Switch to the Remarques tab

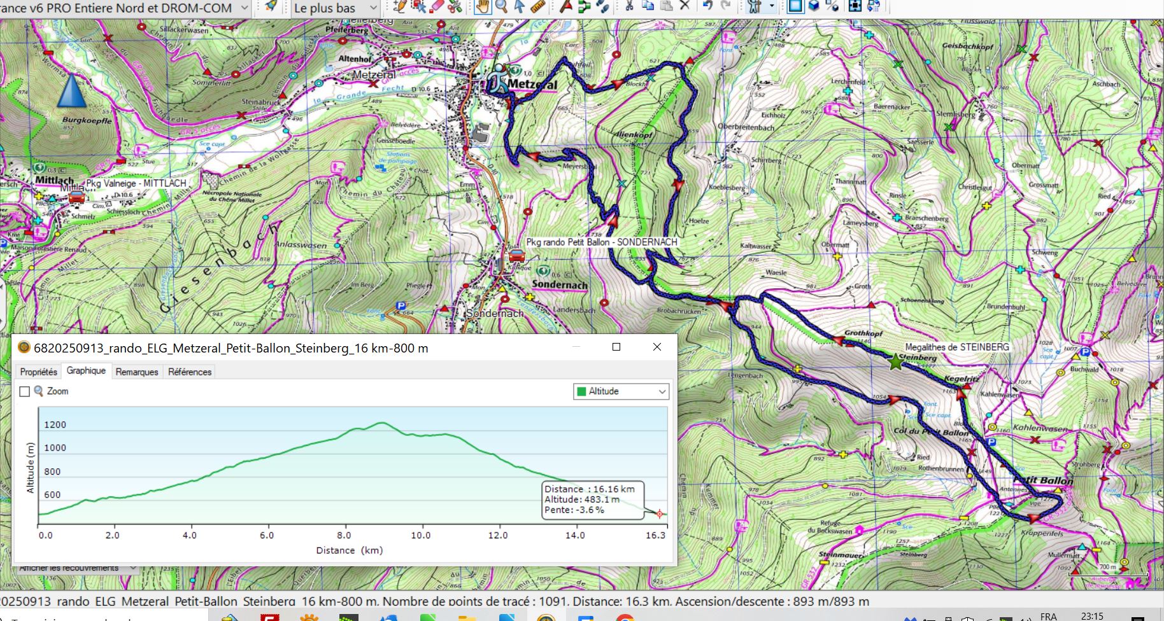point(136,372)
